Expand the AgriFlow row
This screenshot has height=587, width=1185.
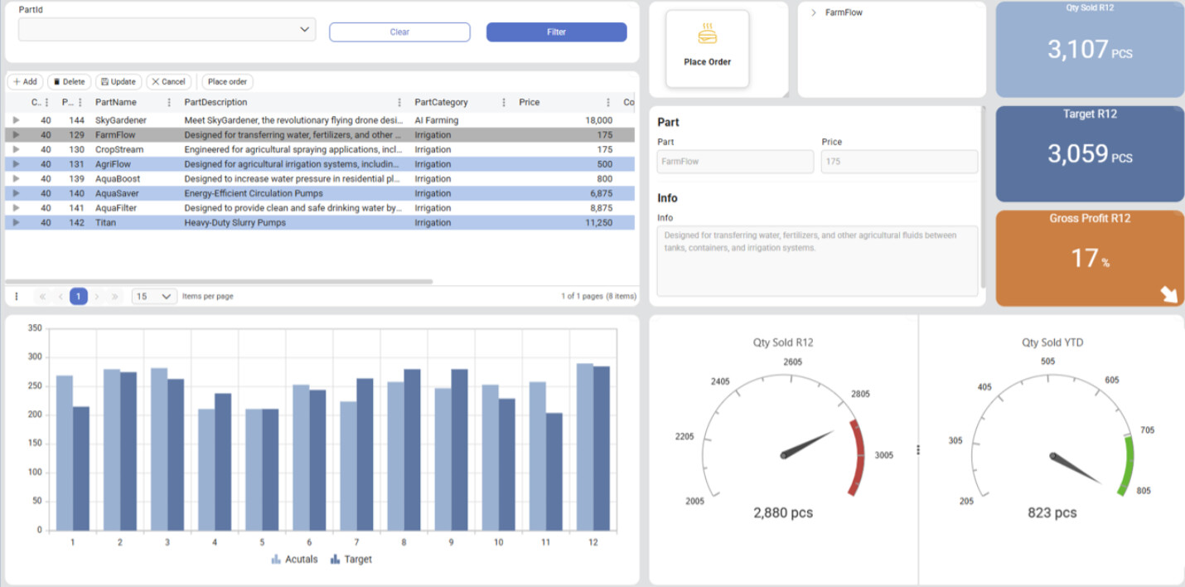point(16,164)
